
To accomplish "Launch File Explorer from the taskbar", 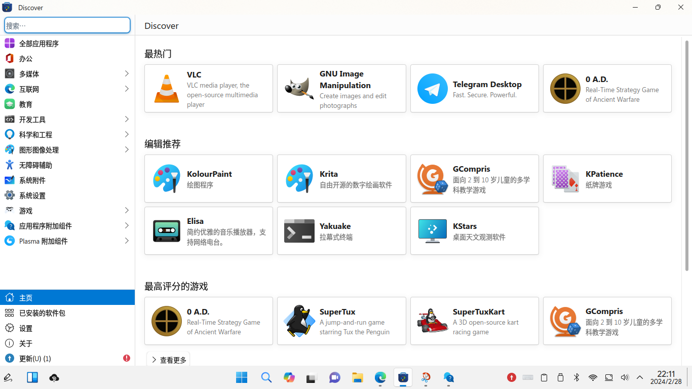I will point(358,377).
